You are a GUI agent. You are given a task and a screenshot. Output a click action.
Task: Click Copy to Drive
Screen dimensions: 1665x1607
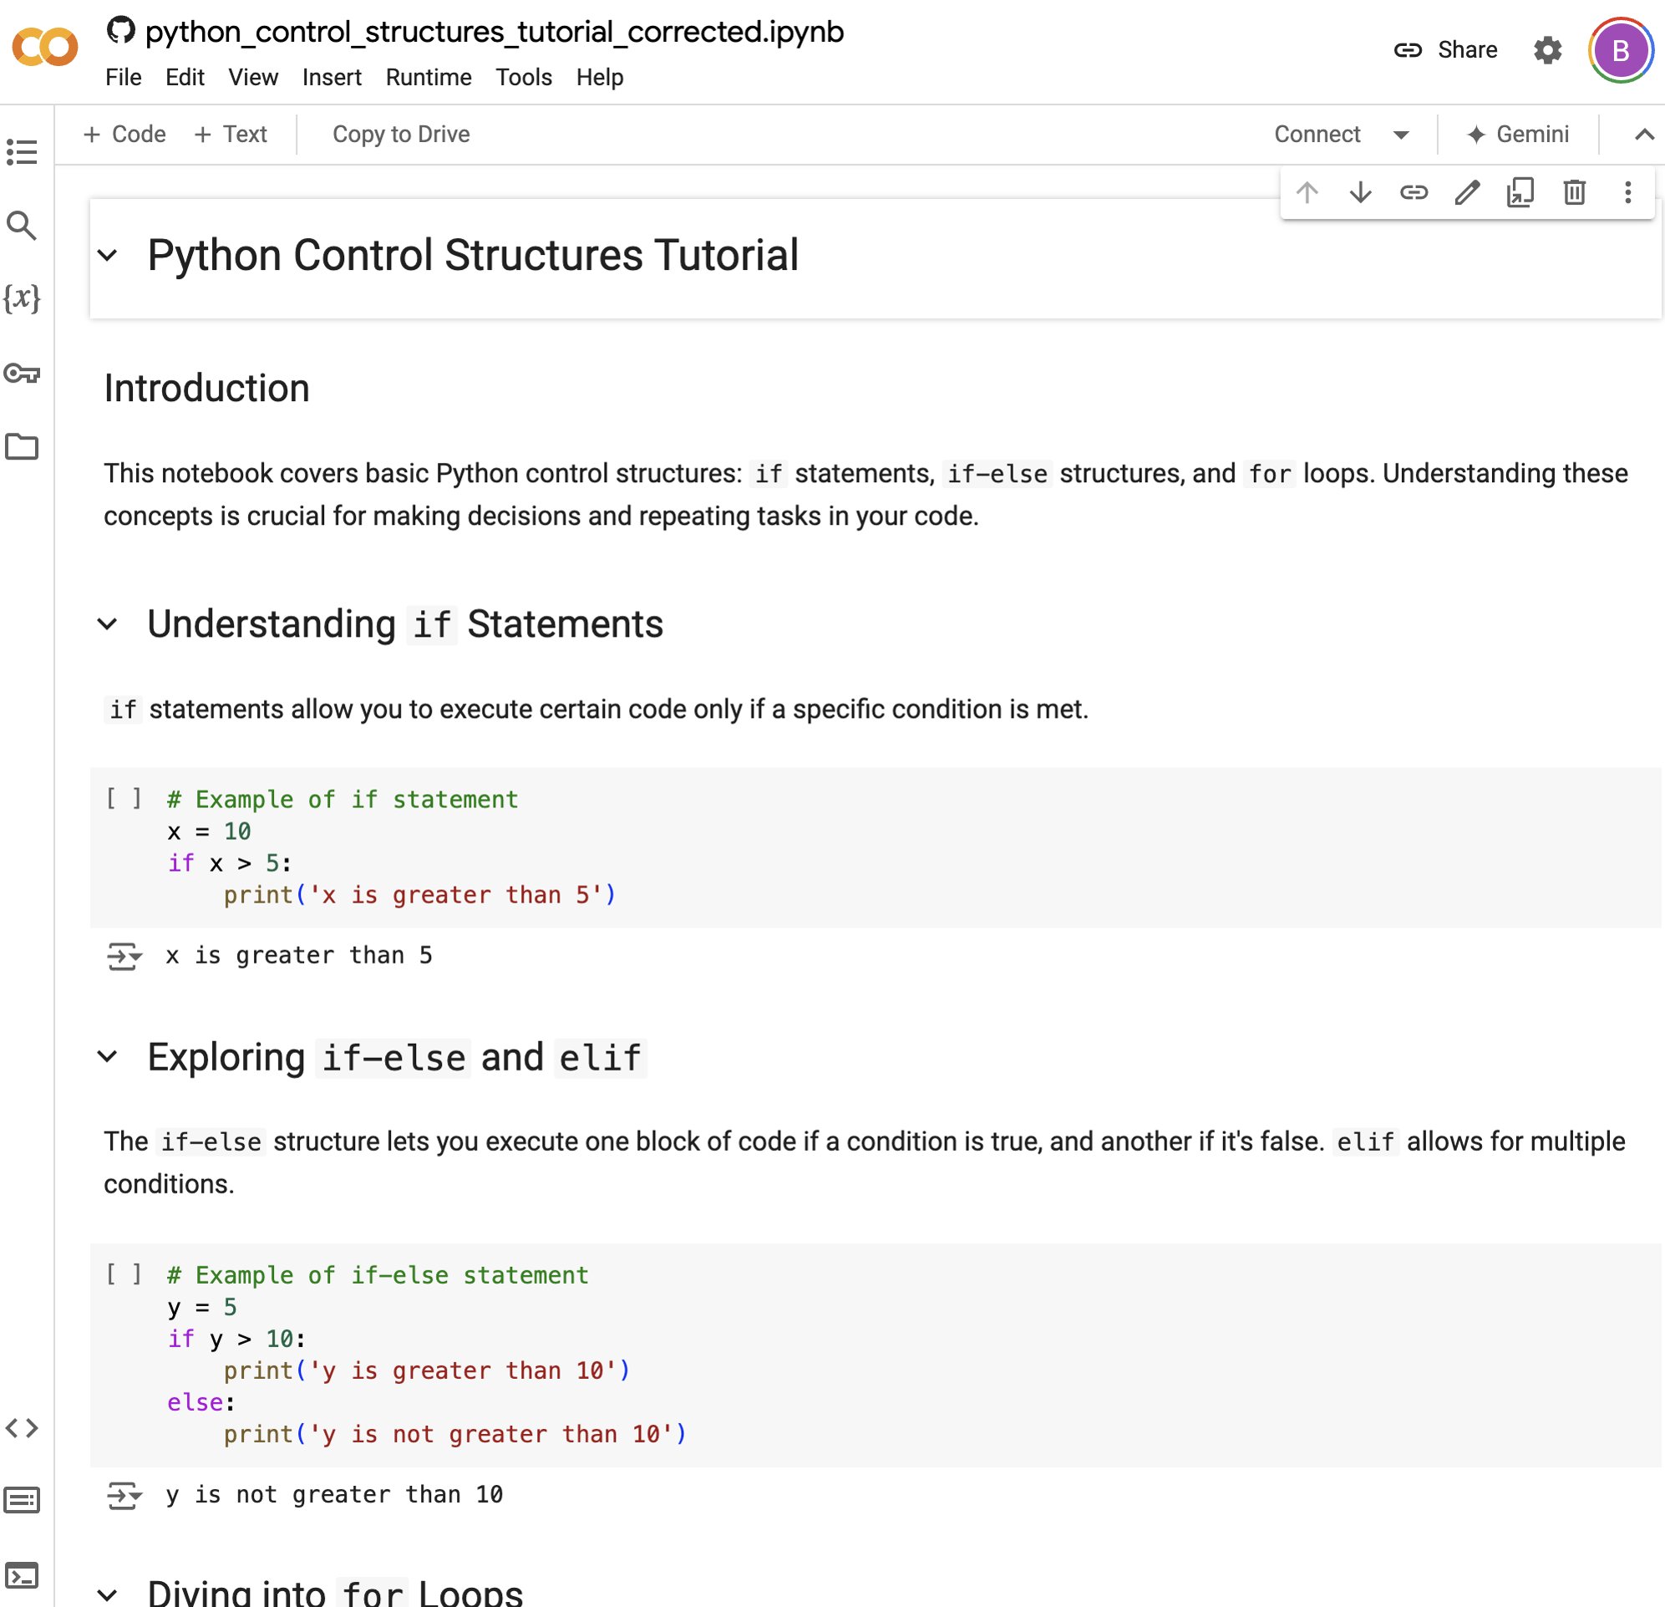click(x=400, y=135)
